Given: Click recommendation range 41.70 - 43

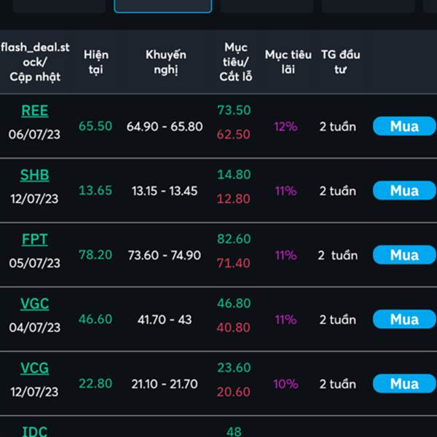Looking at the screenshot, I should click(x=165, y=320).
